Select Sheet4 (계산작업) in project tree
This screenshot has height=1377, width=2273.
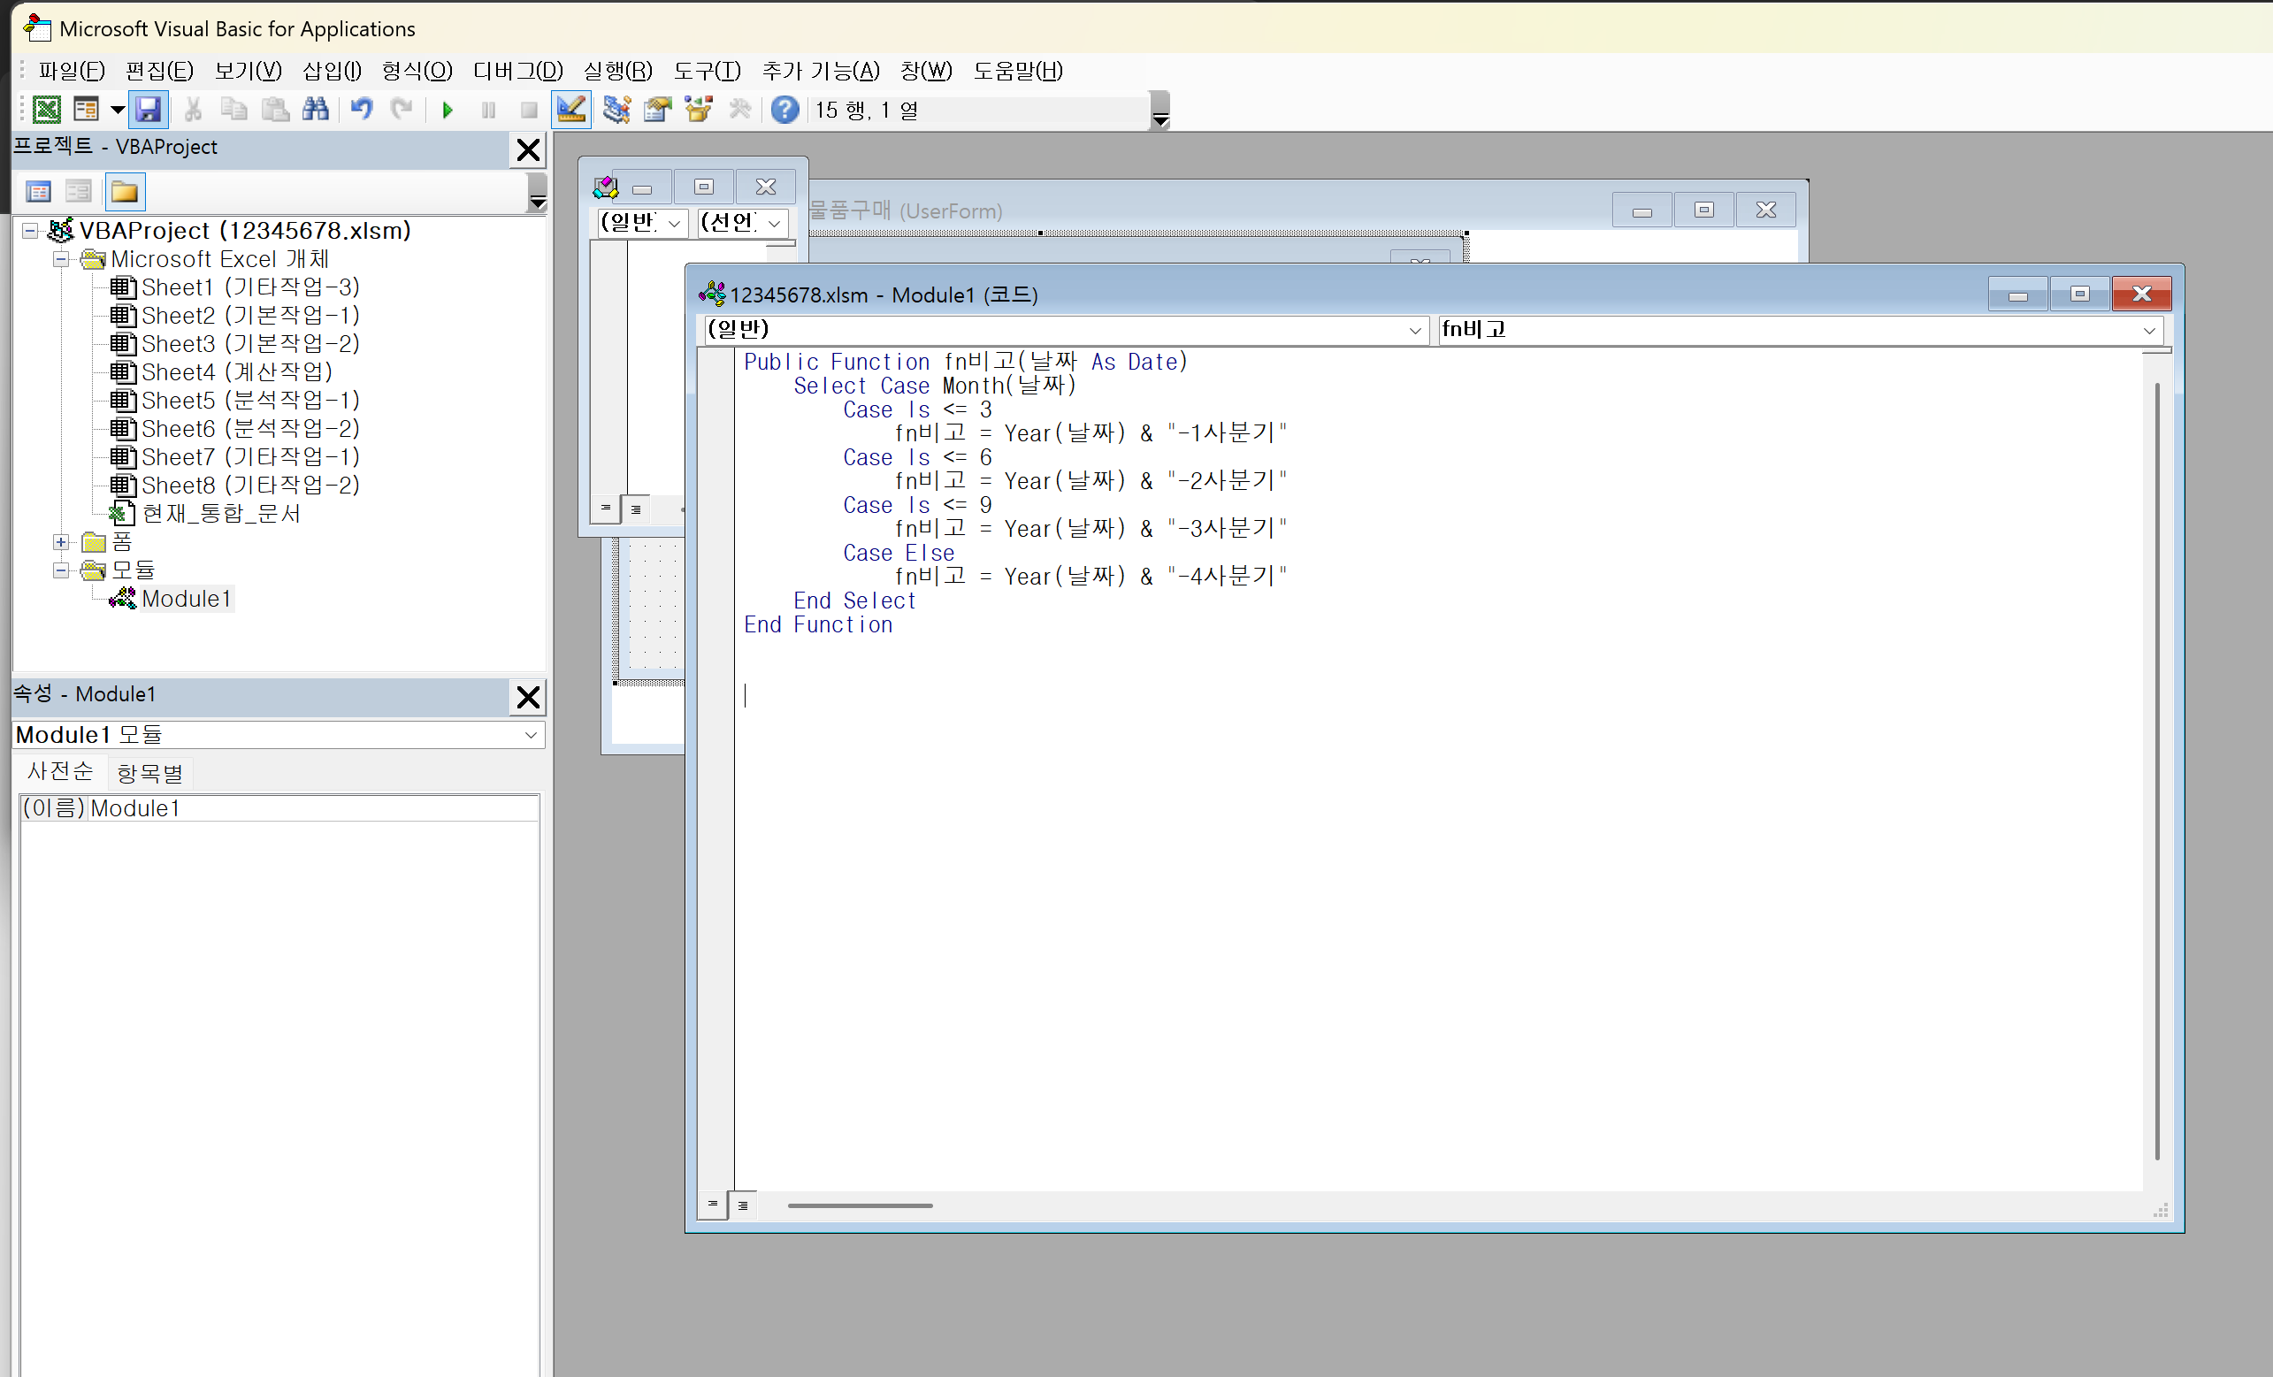[x=236, y=371]
